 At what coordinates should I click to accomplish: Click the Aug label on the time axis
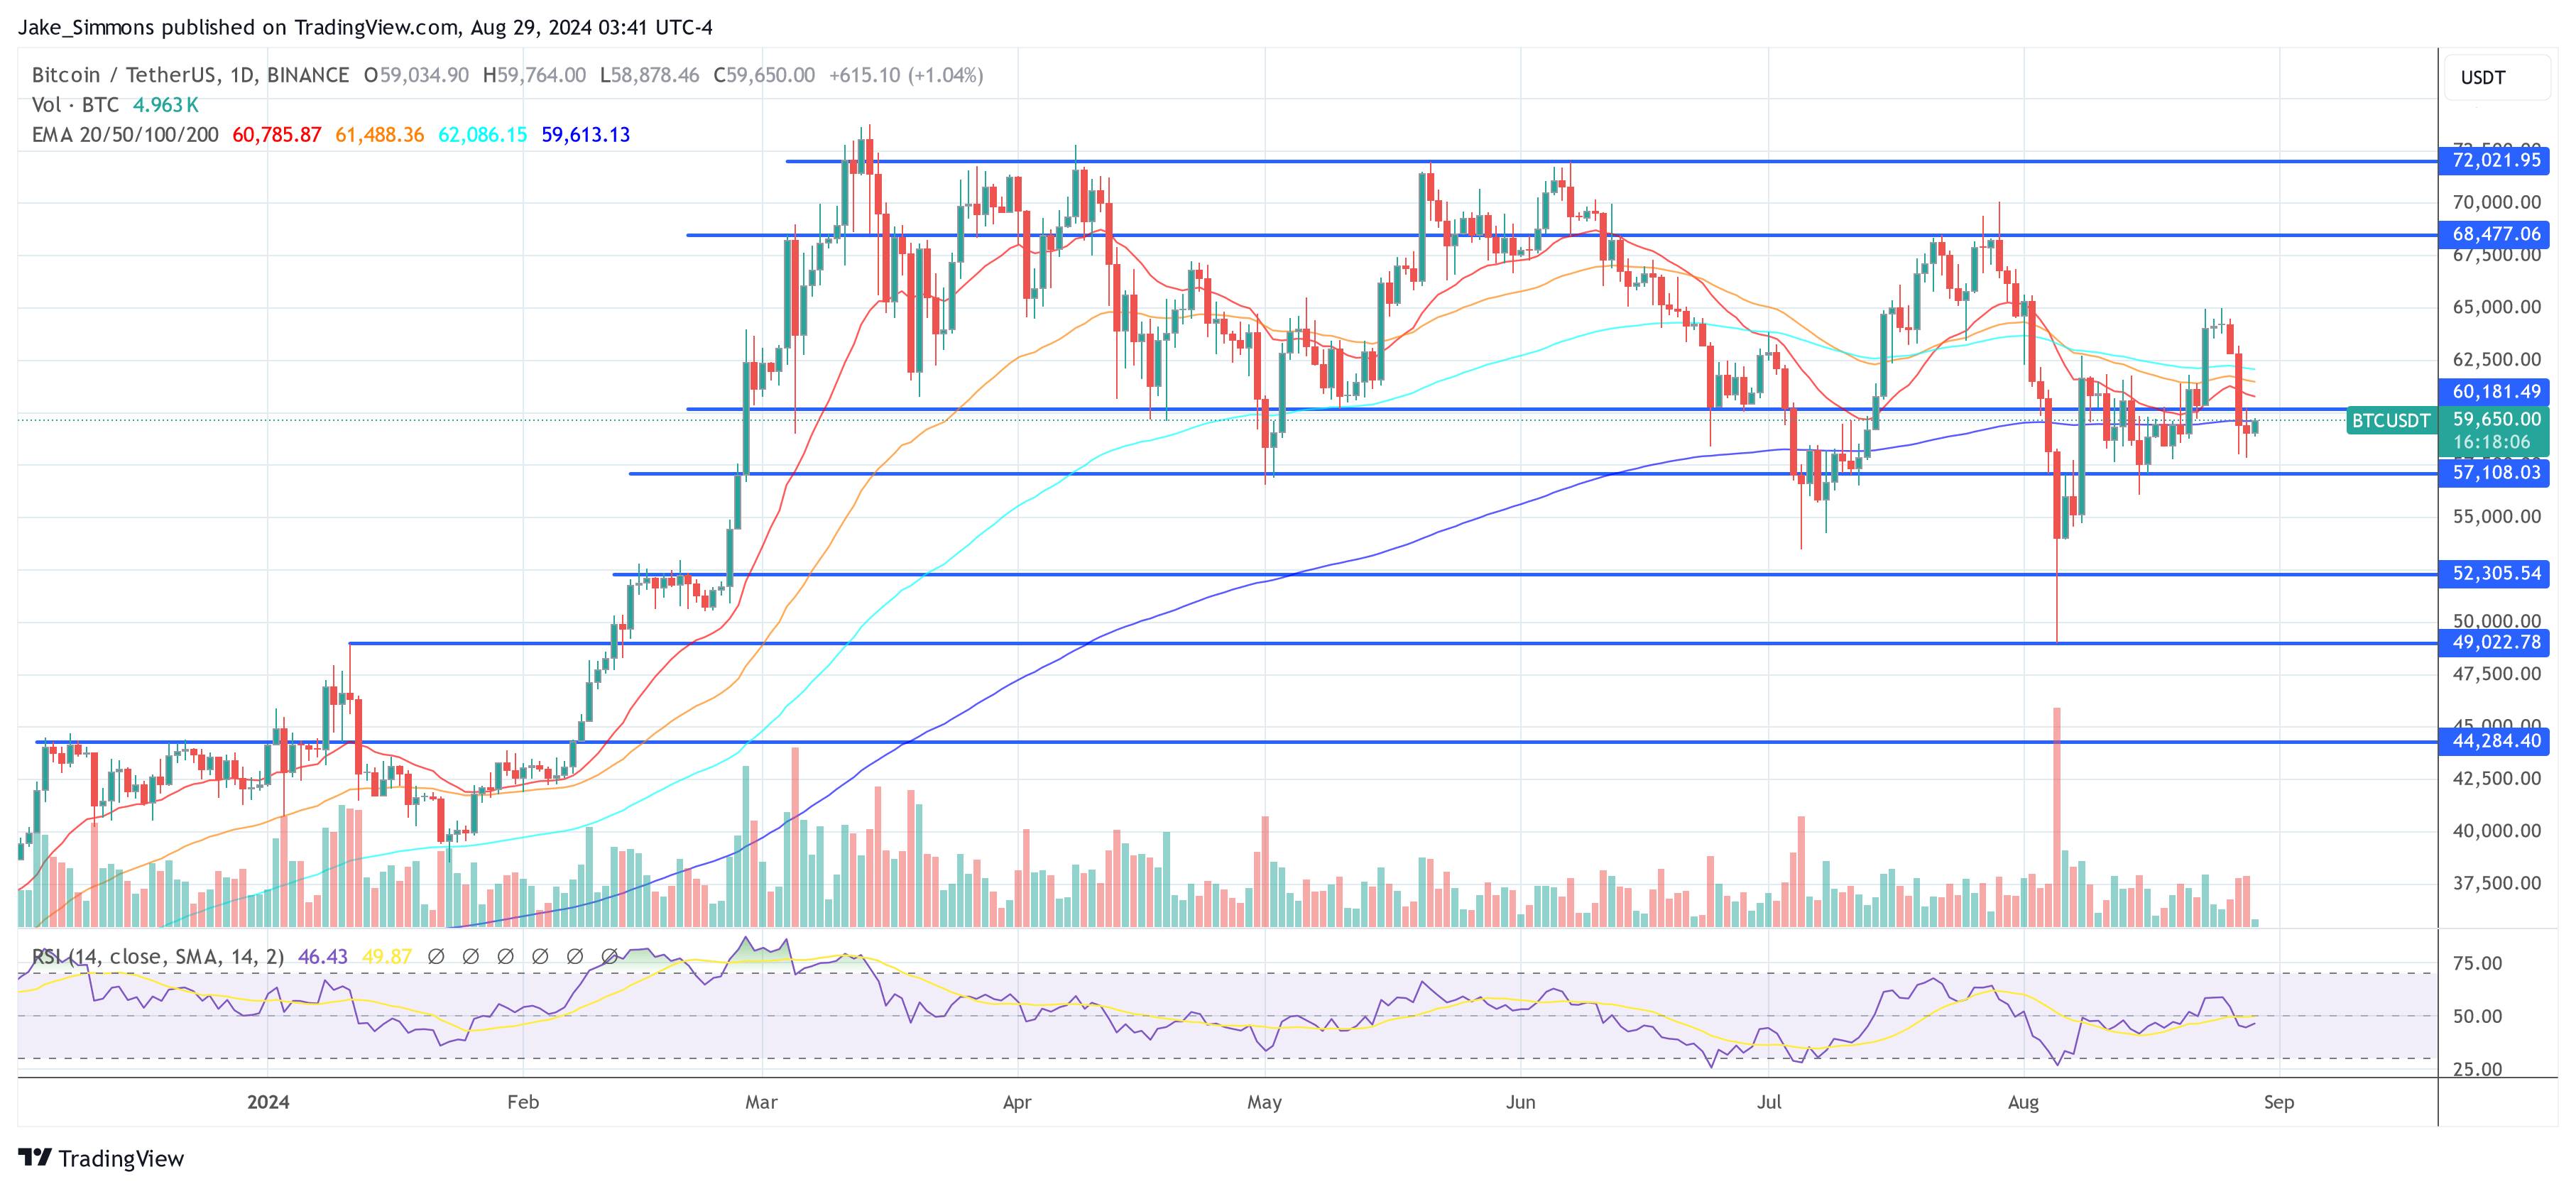click(x=2023, y=1102)
